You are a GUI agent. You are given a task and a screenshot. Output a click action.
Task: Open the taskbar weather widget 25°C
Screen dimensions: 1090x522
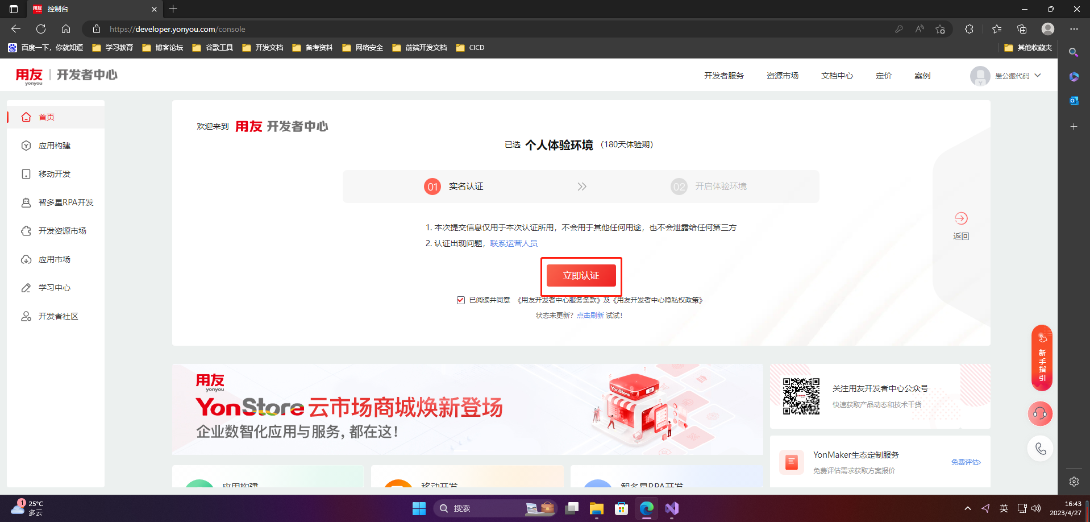click(27, 508)
